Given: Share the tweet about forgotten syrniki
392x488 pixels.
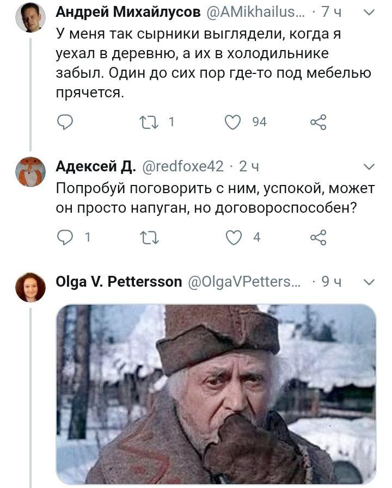Looking at the screenshot, I should tap(318, 122).
